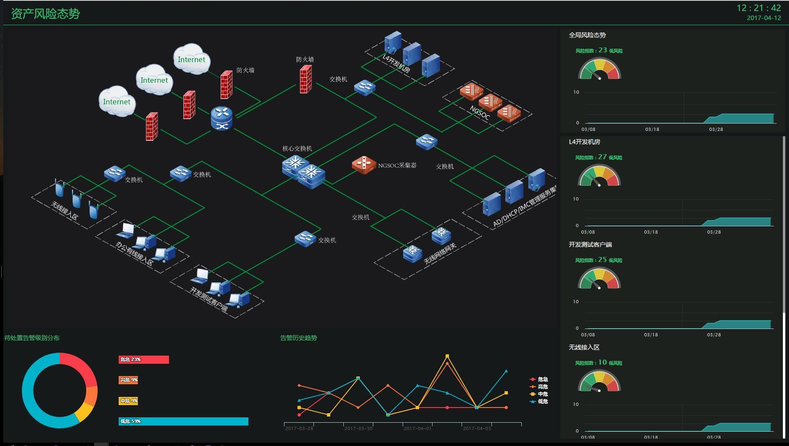Click 2017-04-03 axis label on trend chart
This screenshot has height=446, width=789.
coord(477,428)
